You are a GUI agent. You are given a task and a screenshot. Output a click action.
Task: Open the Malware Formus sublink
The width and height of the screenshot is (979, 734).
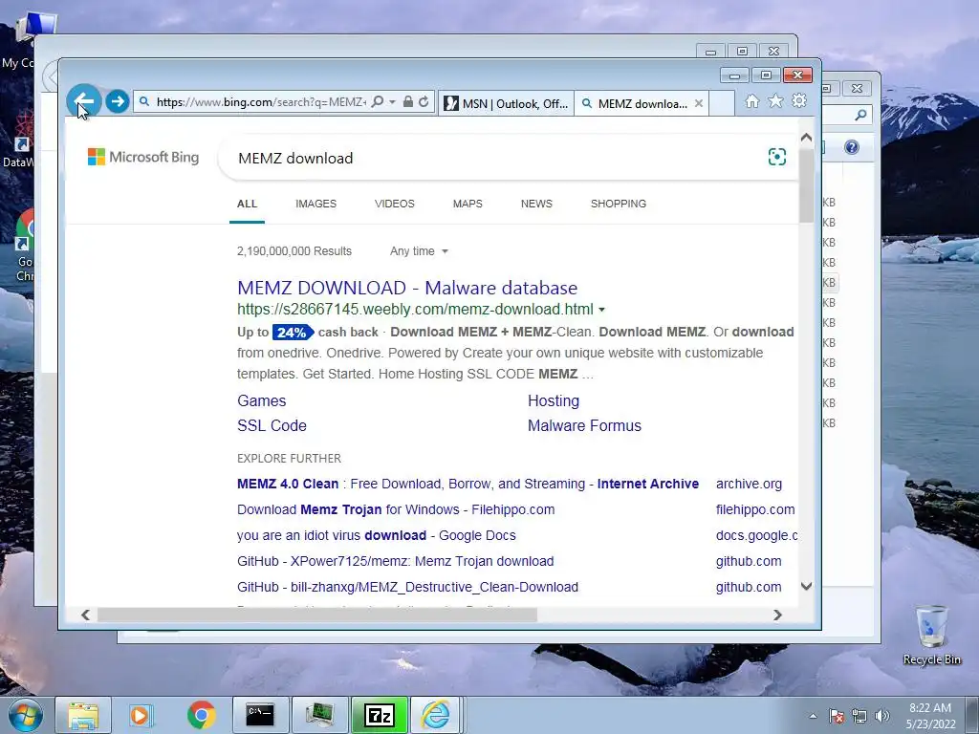(x=584, y=425)
